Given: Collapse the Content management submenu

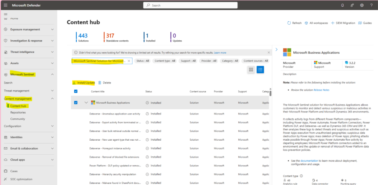Looking at the screenshot, I should (x=52, y=99).
